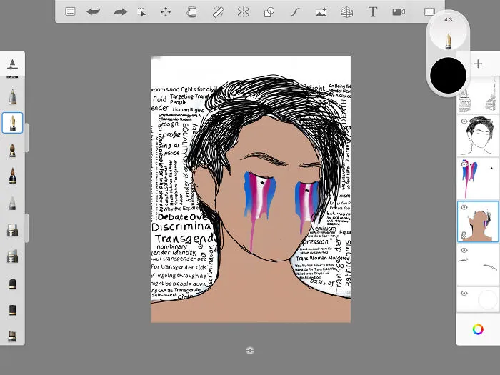This screenshot has height=375, width=500.
Task: Select the flag tears layer thumbnail
Action: point(478,179)
